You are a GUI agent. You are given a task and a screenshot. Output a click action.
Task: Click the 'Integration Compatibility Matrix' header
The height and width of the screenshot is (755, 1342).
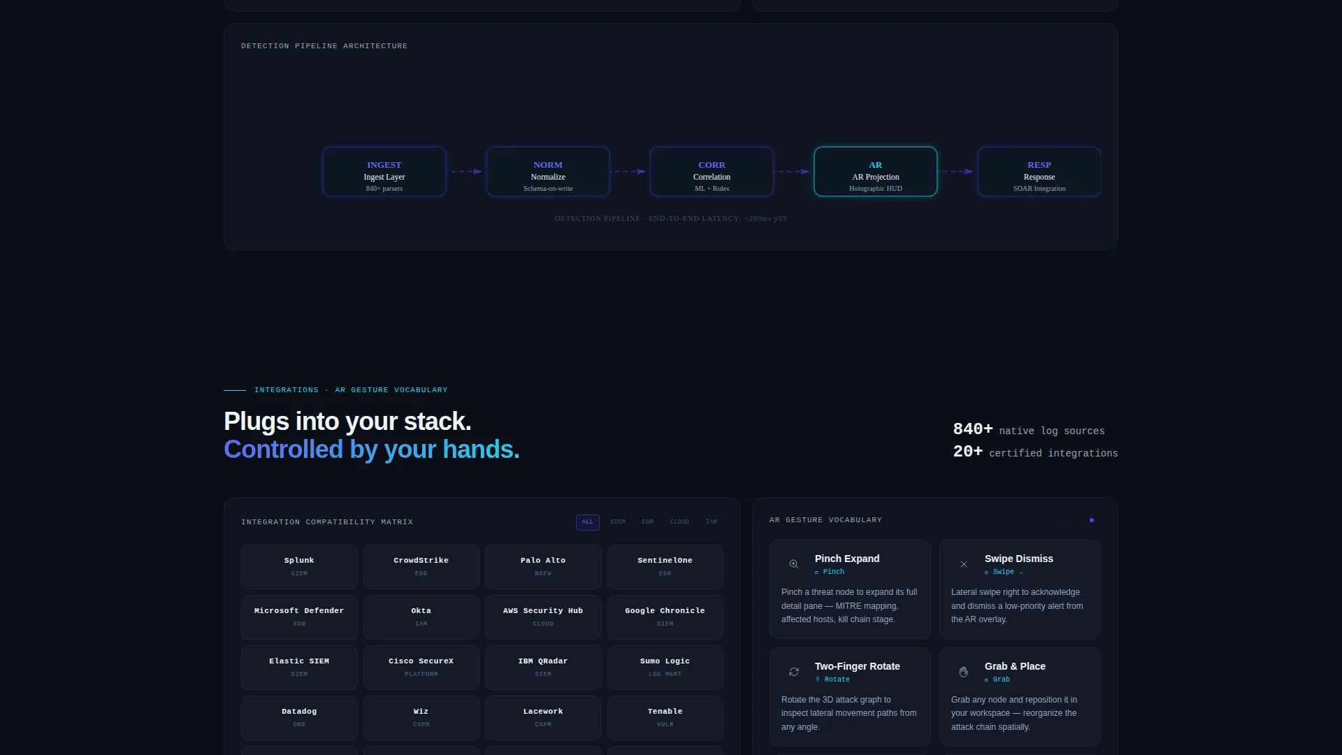pos(327,522)
